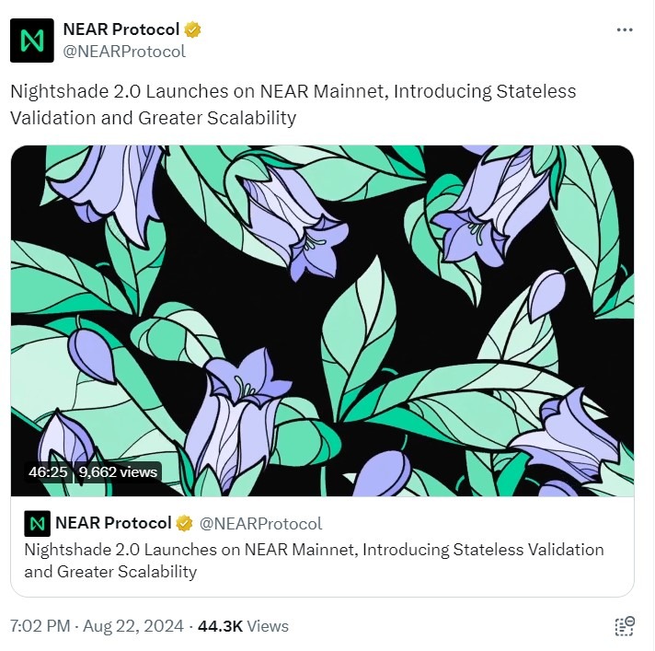The width and height of the screenshot is (655, 651).
Task: Click the 46:25 video duration badge
Action: tap(48, 472)
